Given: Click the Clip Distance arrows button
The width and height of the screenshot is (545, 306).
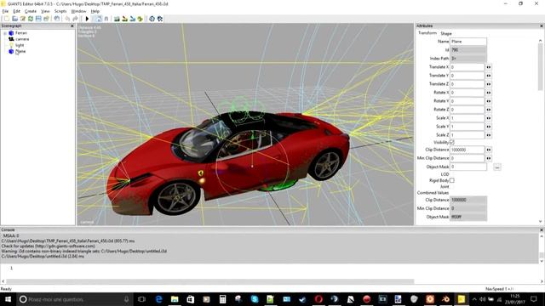Looking at the screenshot, I should [489, 150].
